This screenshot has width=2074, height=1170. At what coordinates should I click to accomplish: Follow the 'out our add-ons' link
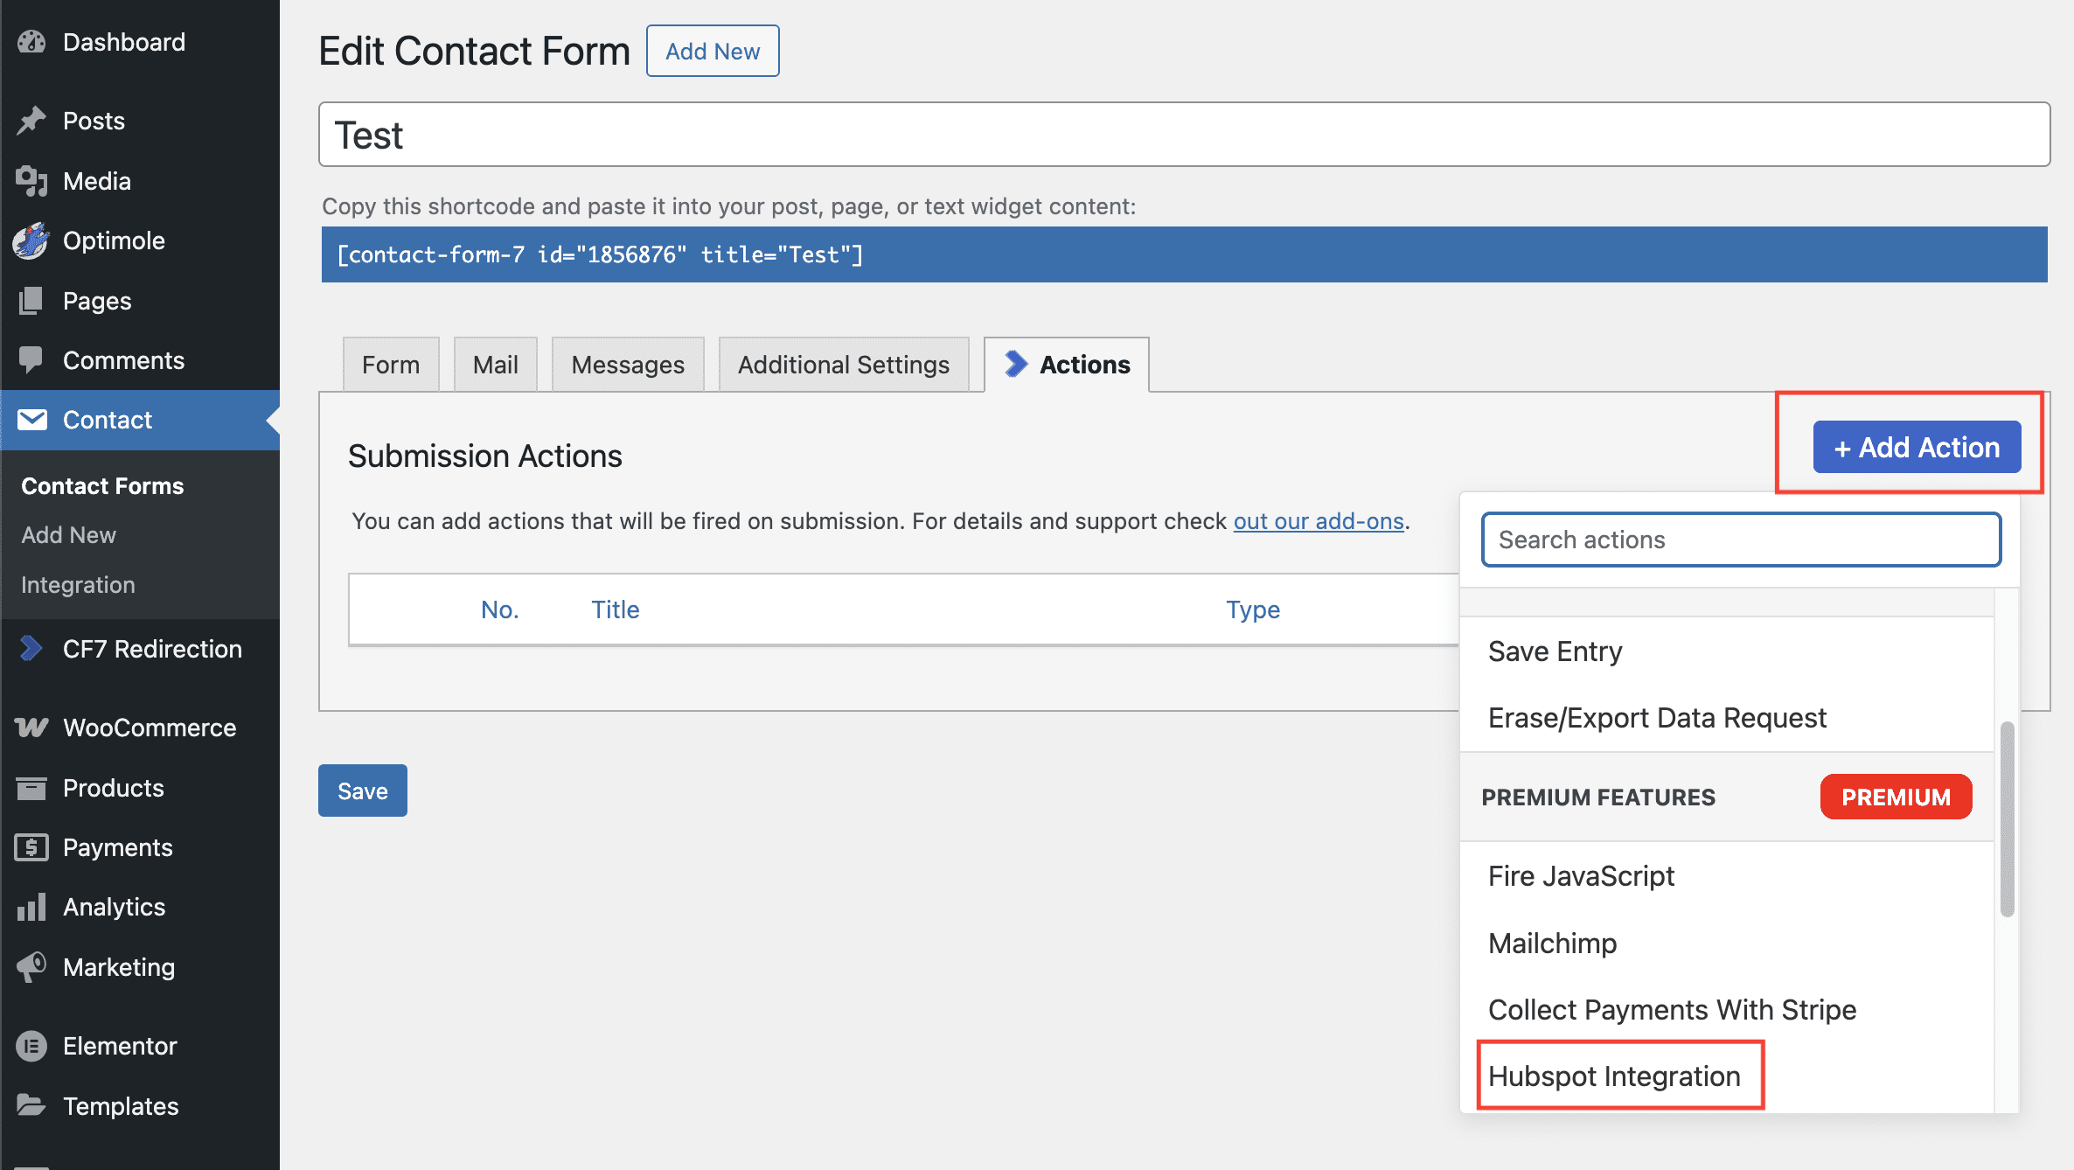pos(1318,521)
